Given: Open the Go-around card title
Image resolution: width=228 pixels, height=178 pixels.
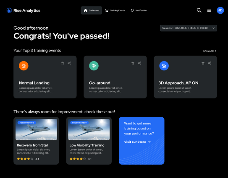Looking at the screenshot, I should pos(100,83).
